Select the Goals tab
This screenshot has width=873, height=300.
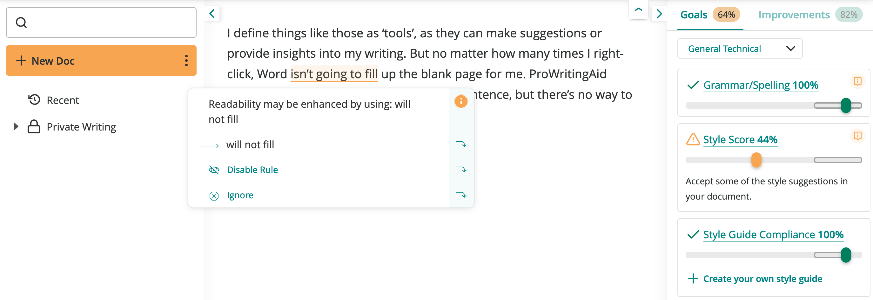[694, 15]
